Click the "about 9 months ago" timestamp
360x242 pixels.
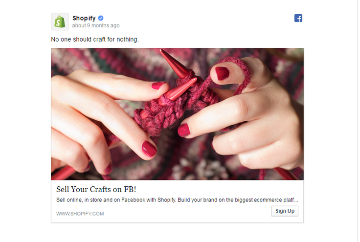coord(96,25)
